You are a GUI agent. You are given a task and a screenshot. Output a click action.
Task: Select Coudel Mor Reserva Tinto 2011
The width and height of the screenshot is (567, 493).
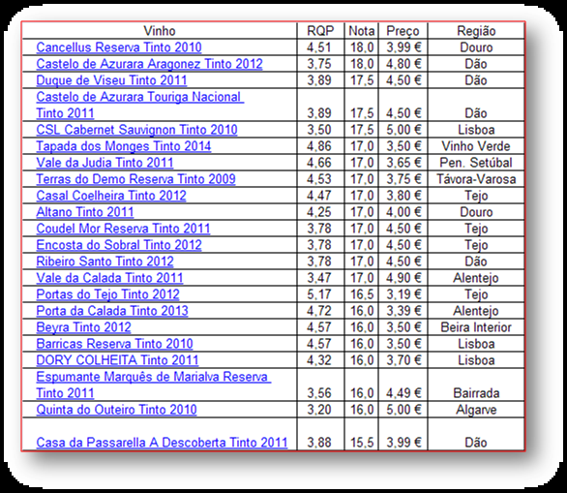click(123, 229)
